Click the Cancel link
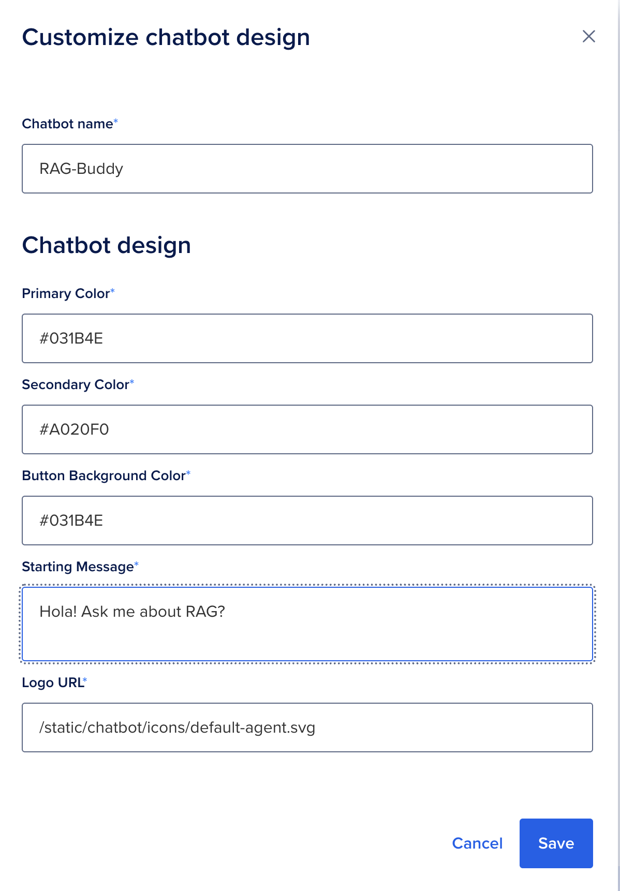620x891 pixels. pyautogui.click(x=477, y=843)
